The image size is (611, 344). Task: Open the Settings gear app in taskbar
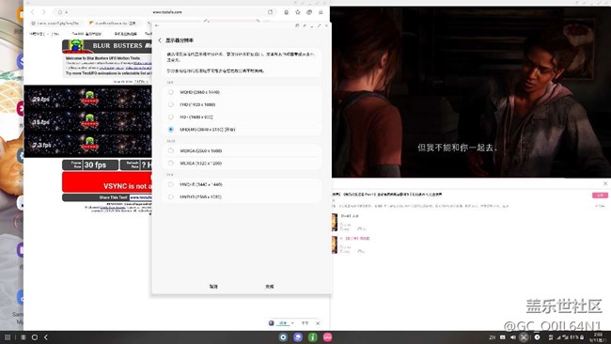click(x=283, y=337)
